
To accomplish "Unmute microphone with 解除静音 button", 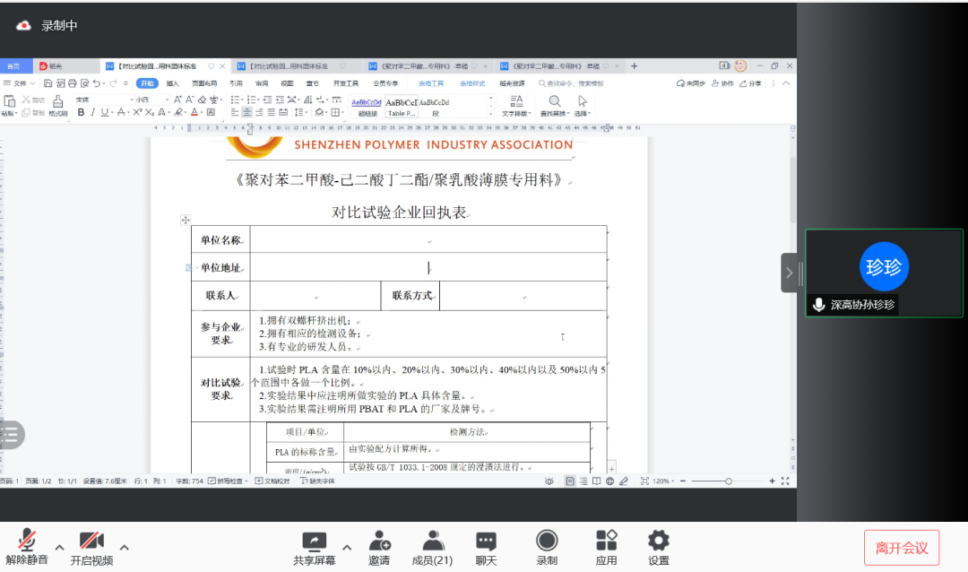I will 27,547.
